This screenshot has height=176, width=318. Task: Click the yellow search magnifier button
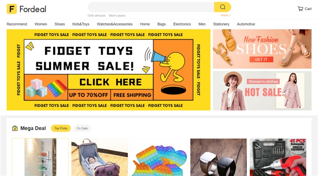pyautogui.click(x=223, y=7)
